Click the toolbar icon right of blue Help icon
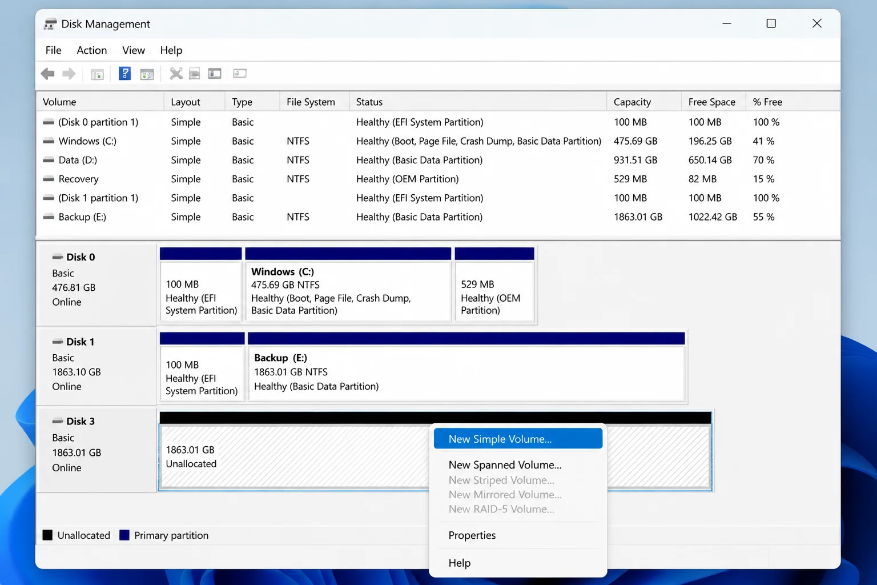The height and width of the screenshot is (585, 877). [147, 74]
